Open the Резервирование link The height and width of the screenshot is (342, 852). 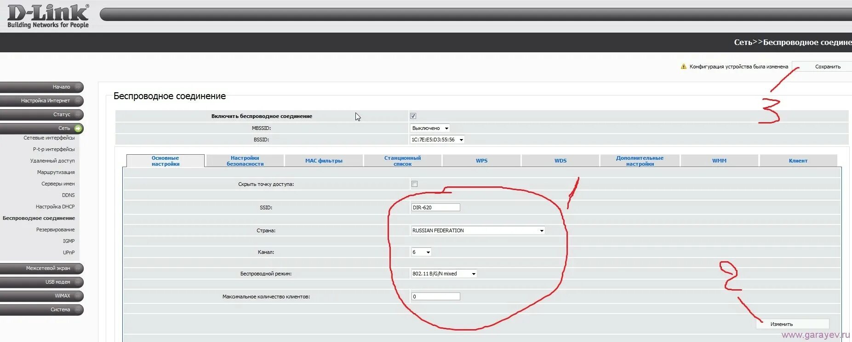[55, 230]
